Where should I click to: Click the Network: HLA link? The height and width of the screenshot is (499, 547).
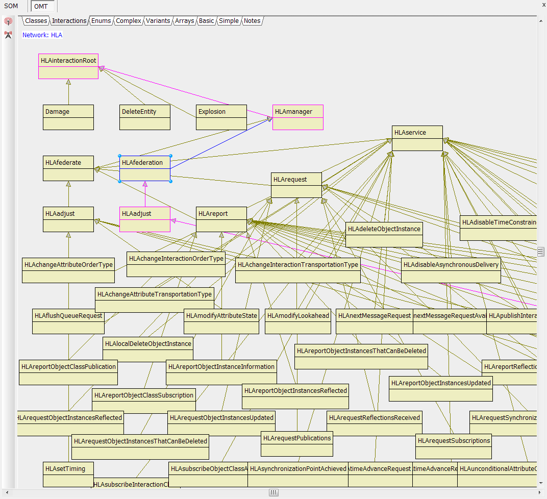point(42,35)
